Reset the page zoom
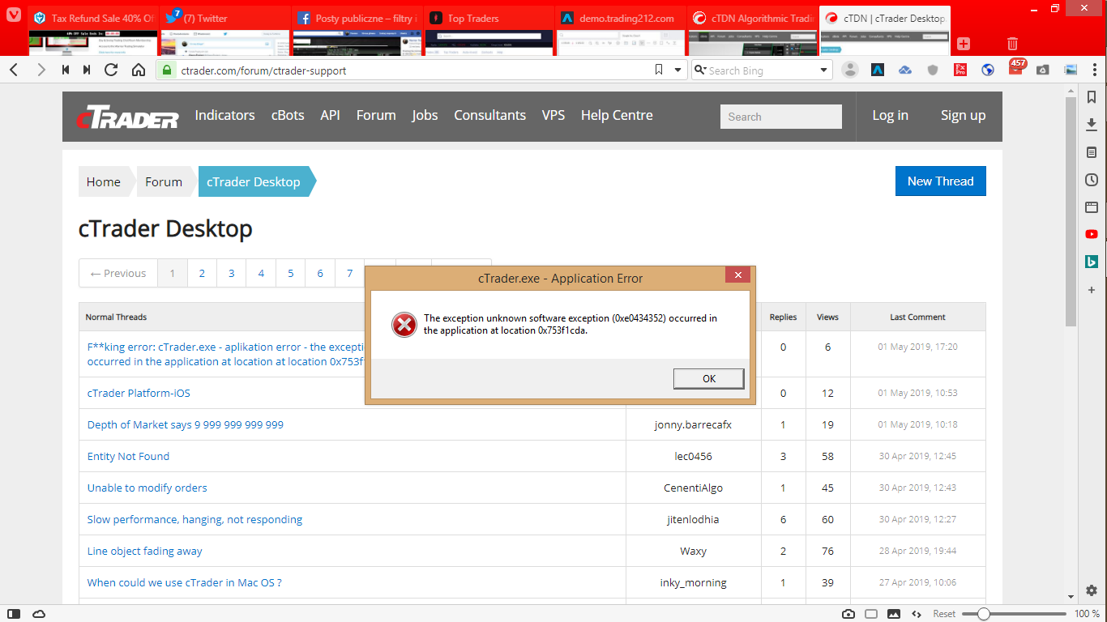 click(x=944, y=614)
